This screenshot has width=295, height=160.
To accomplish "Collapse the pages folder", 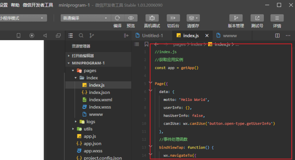I will 73,71.
